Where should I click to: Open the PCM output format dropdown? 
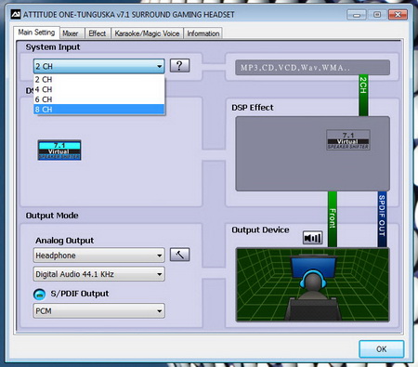(x=98, y=311)
